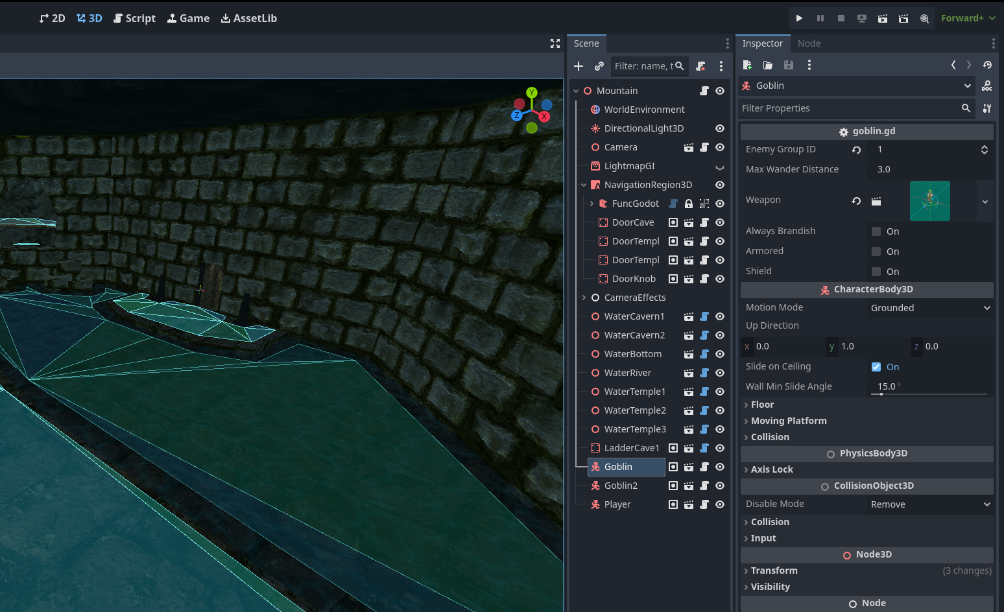The image size is (1004, 612).
Task: Enable the Always Brandish checkbox
Action: (x=876, y=231)
